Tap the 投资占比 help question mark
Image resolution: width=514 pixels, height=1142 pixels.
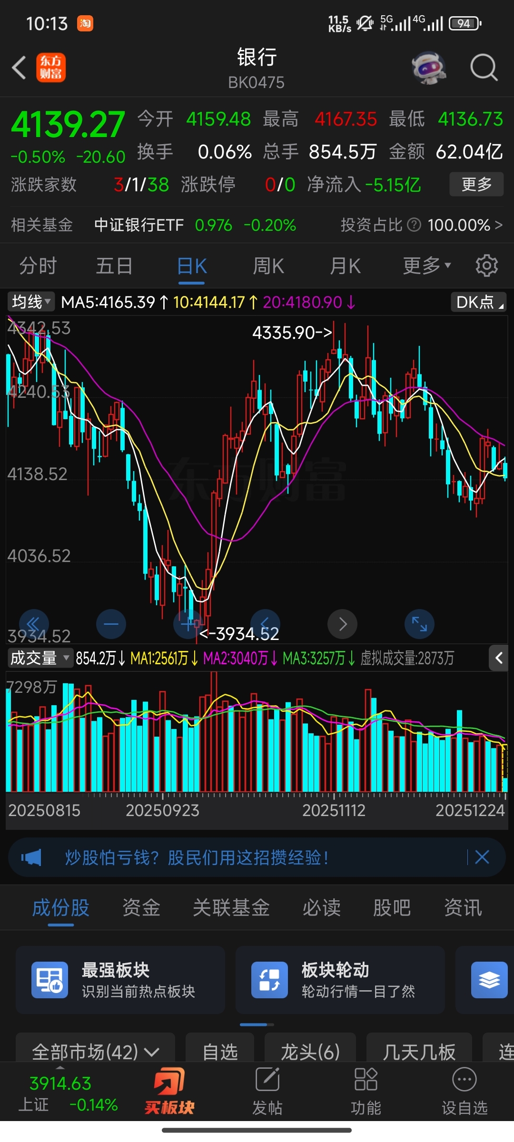point(415,225)
